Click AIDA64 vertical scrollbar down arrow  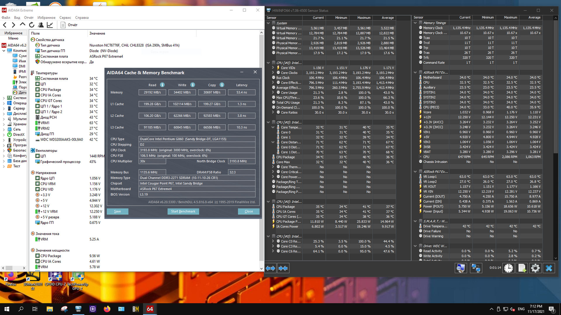point(262,269)
